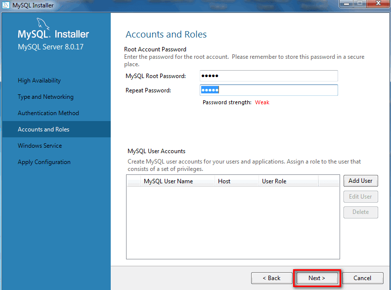
Task: Click the MySQL Installer title bar icon
Action: pyautogui.click(x=6, y=5)
